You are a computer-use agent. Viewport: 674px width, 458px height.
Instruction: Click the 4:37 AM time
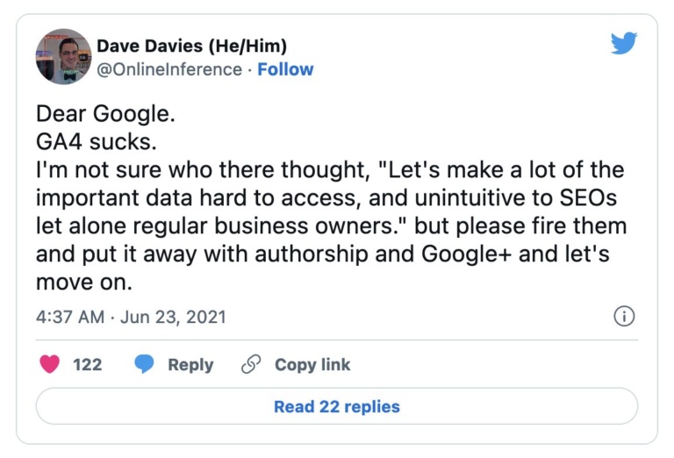(70, 317)
